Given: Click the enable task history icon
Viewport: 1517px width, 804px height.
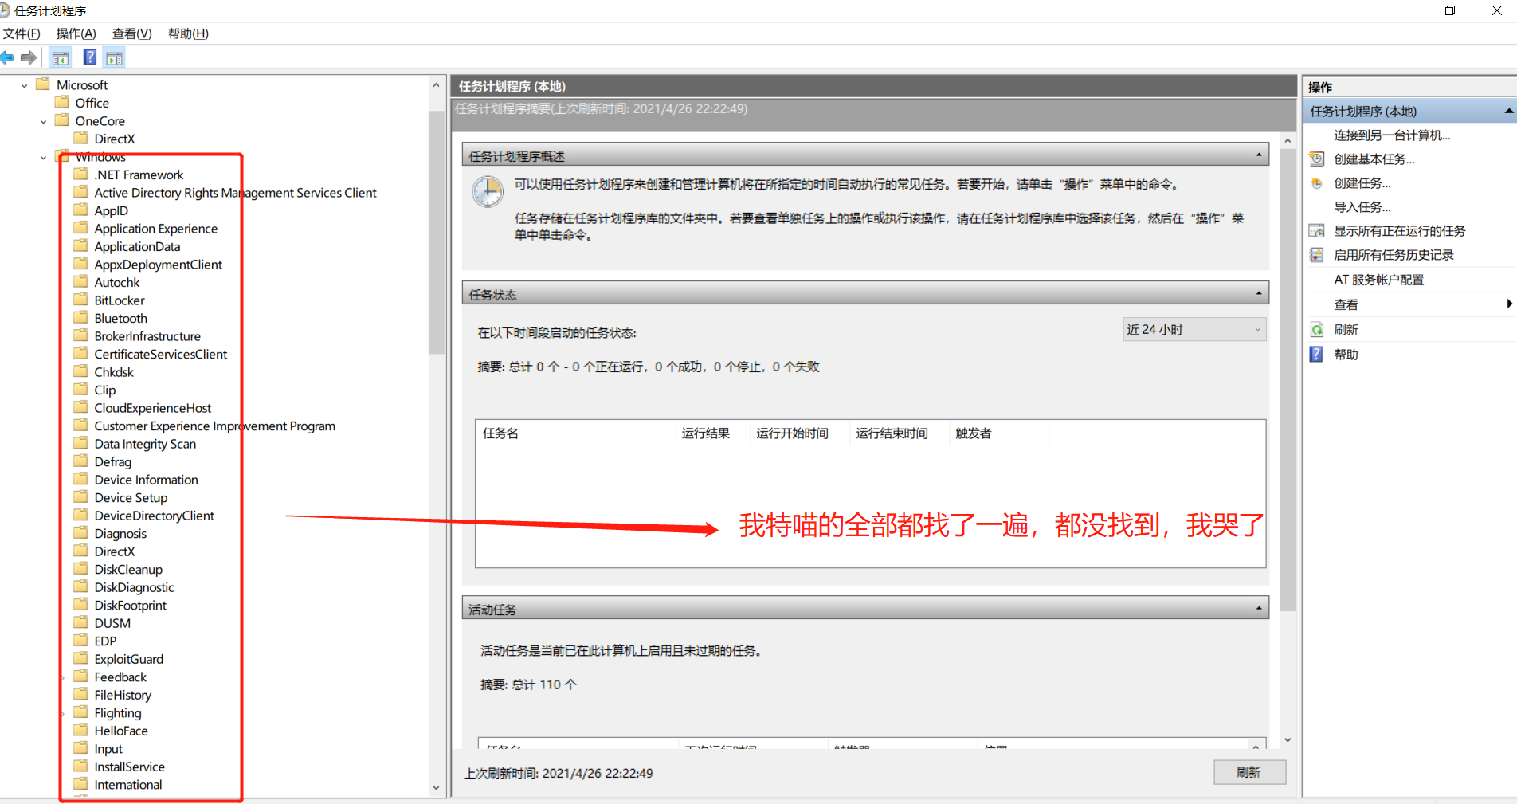Looking at the screenshot, I should (1317, 255).
